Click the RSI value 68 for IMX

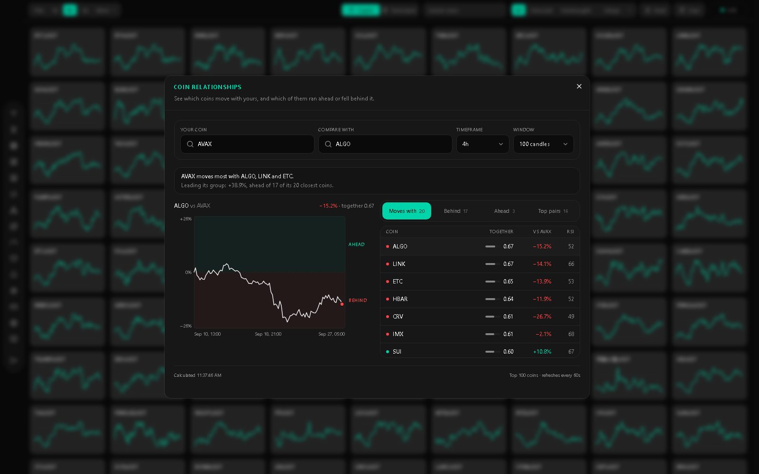(571, 334)
